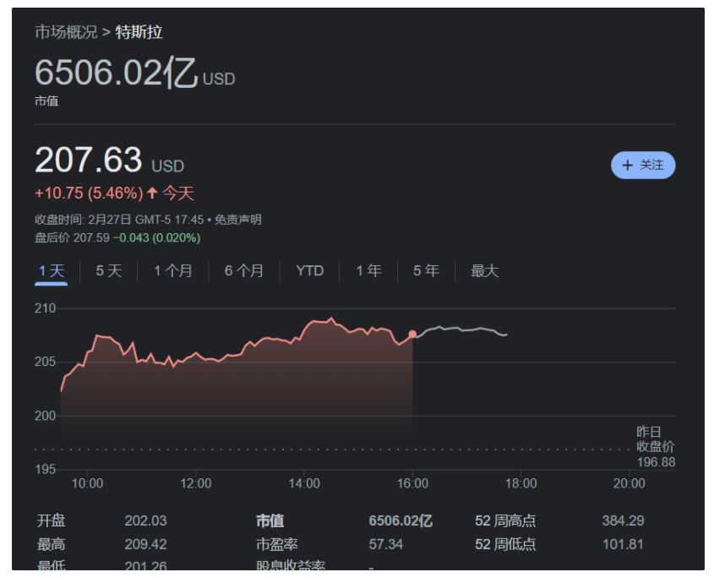
Task: Open the 免责声明 disclaimer link
Action: (x=237, y=220)
